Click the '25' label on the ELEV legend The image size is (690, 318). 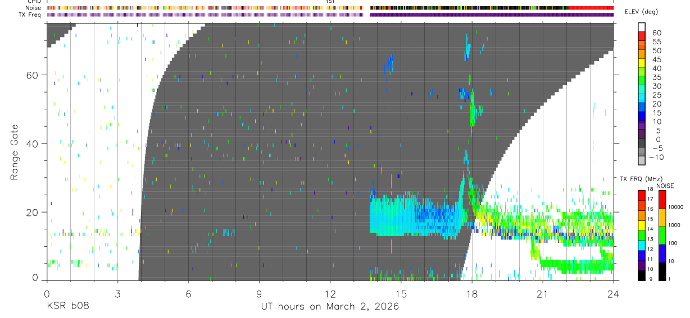pos(656,95)
